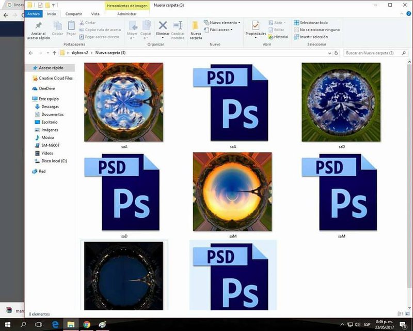The height and width of the screenshot is (331, 413).
Task: Click No seleccionar ninguno
Action: coord(317,30)
